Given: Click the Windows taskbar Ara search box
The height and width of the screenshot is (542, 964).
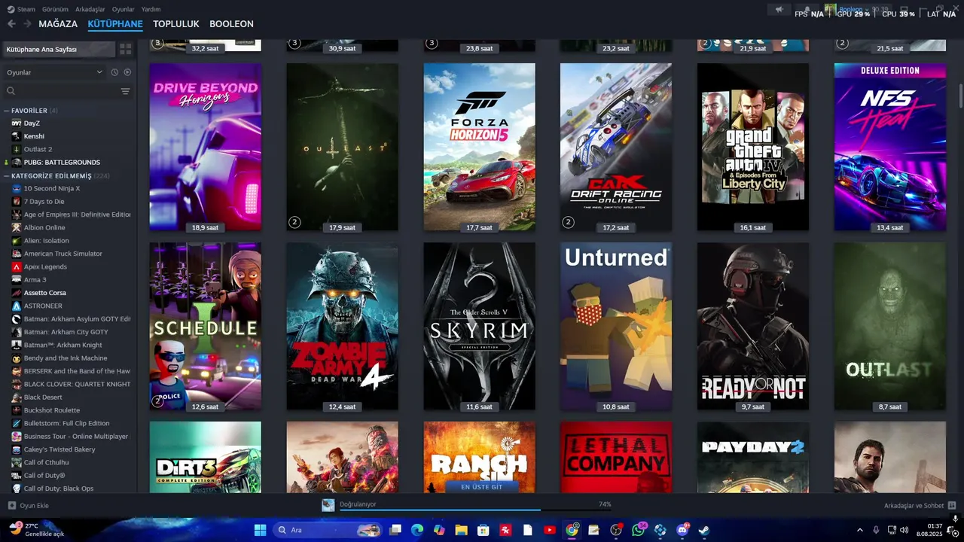Looking at the screenshot, I should pyautogui.click(x=328, y=530).
